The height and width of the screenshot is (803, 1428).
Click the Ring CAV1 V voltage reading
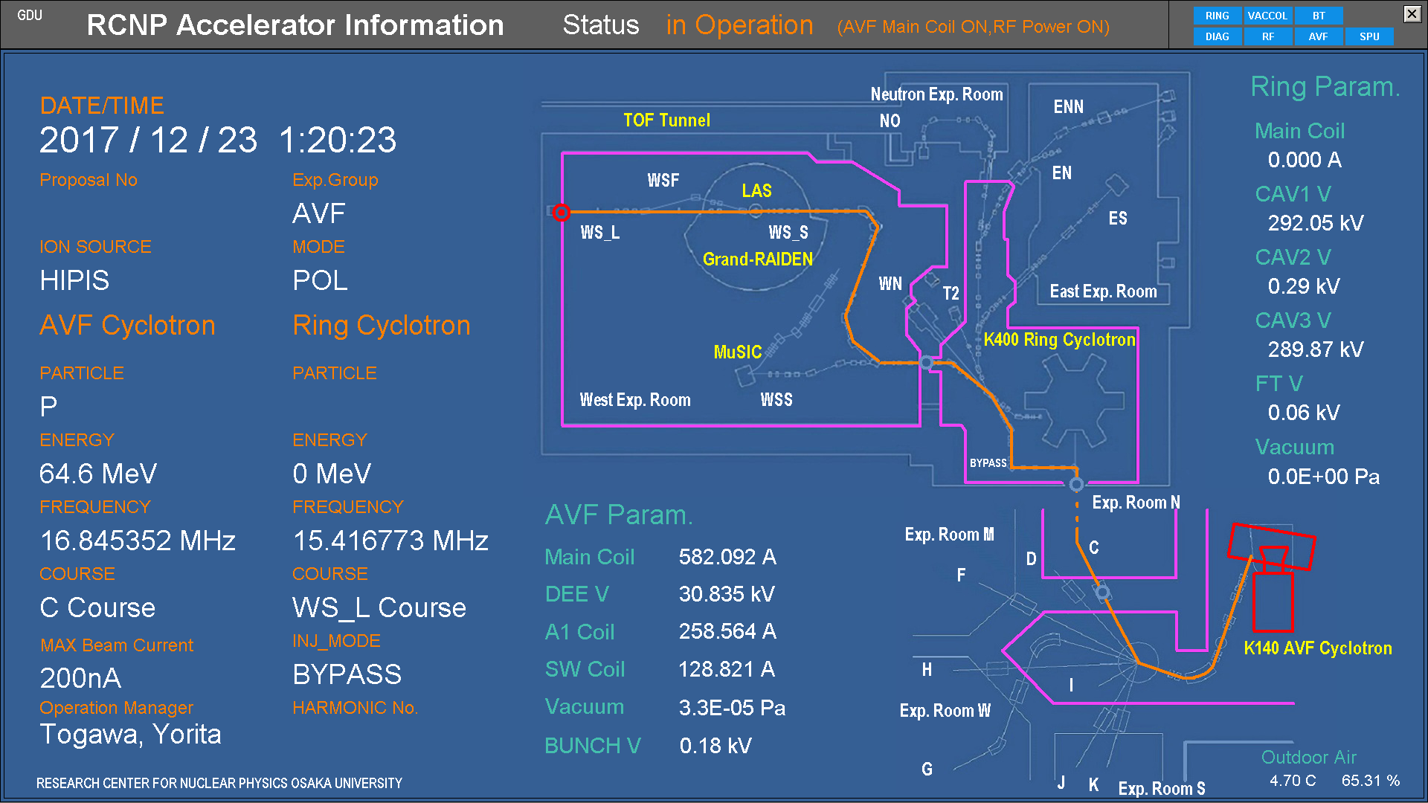click(1315, 223)
